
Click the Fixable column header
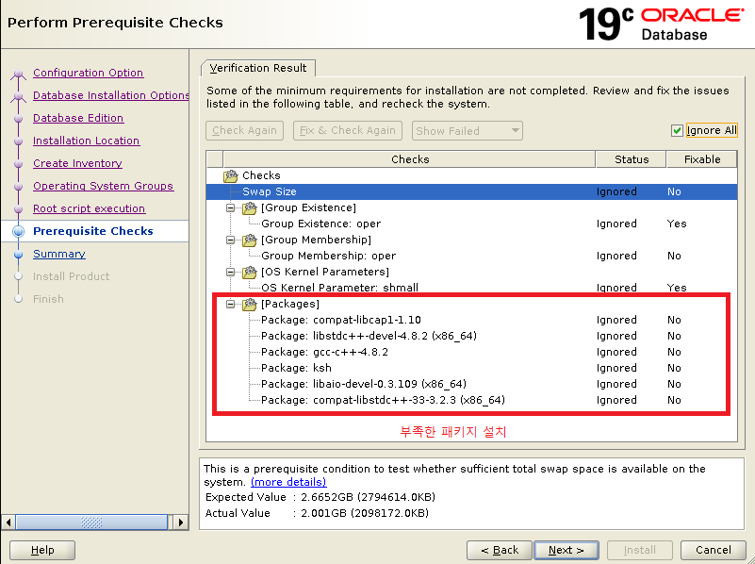tap(702, 159)
